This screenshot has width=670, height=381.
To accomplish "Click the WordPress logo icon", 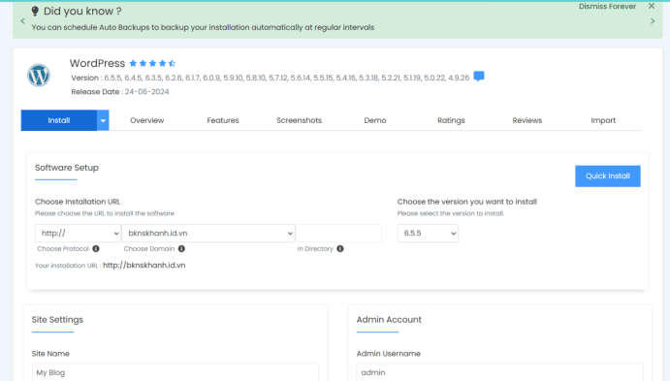I will coord(39,76).
